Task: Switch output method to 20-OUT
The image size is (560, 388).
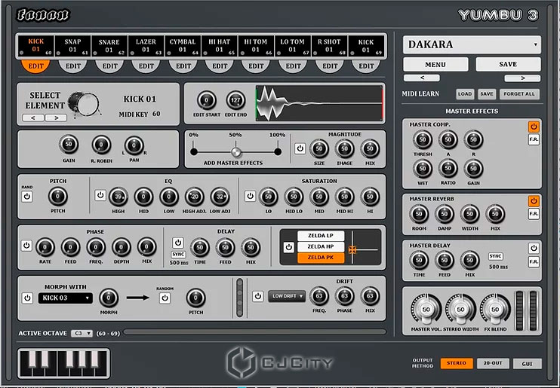Action: point(493,363)
